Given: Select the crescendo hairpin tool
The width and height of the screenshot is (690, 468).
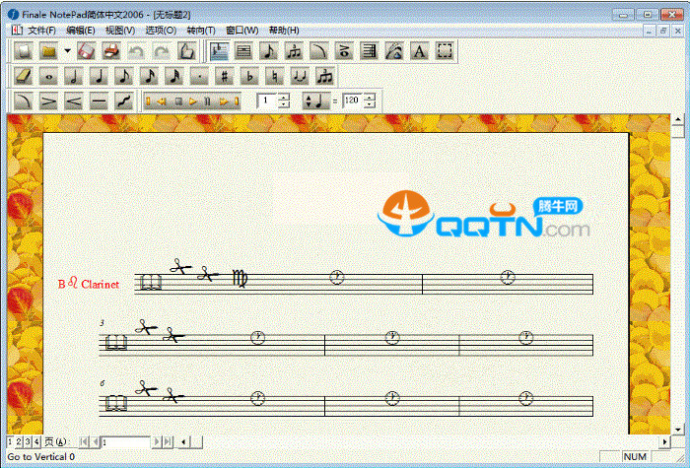Looking at the screenshot, I should [x=73, y=100].
